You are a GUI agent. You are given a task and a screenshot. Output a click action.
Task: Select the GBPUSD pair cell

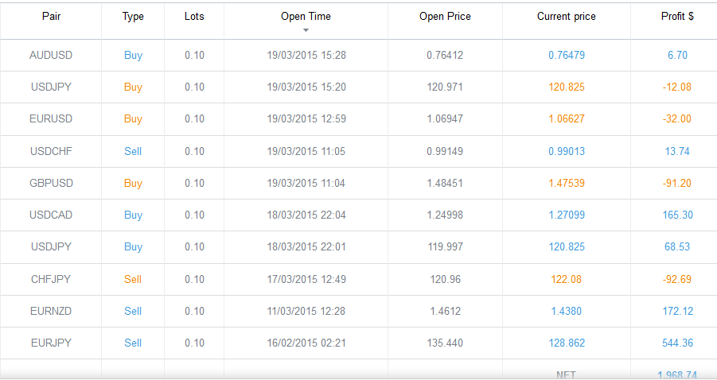[51, 183]
